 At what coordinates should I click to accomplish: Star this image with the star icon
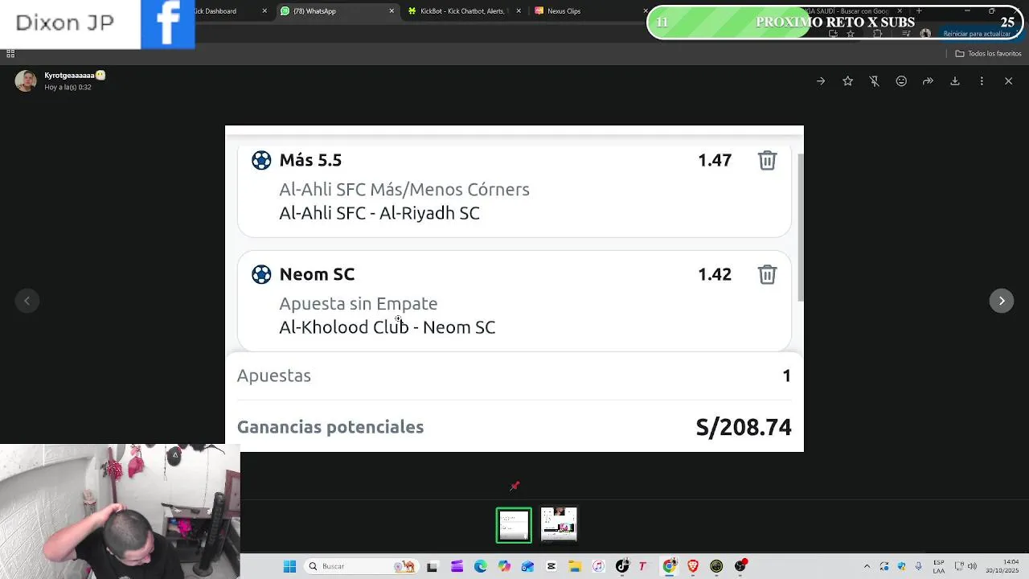(x=847, y=81)
